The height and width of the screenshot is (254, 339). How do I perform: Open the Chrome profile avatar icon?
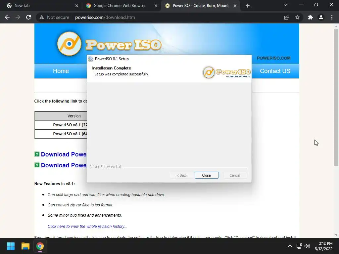321,17
